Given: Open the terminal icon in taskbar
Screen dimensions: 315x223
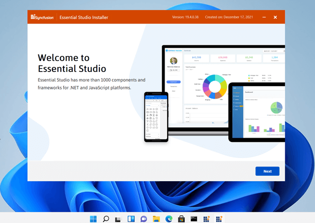Looking at the screenshot, I should click(194, 218).
